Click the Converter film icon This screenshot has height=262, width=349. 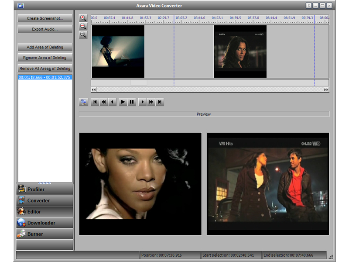[21, 200]
